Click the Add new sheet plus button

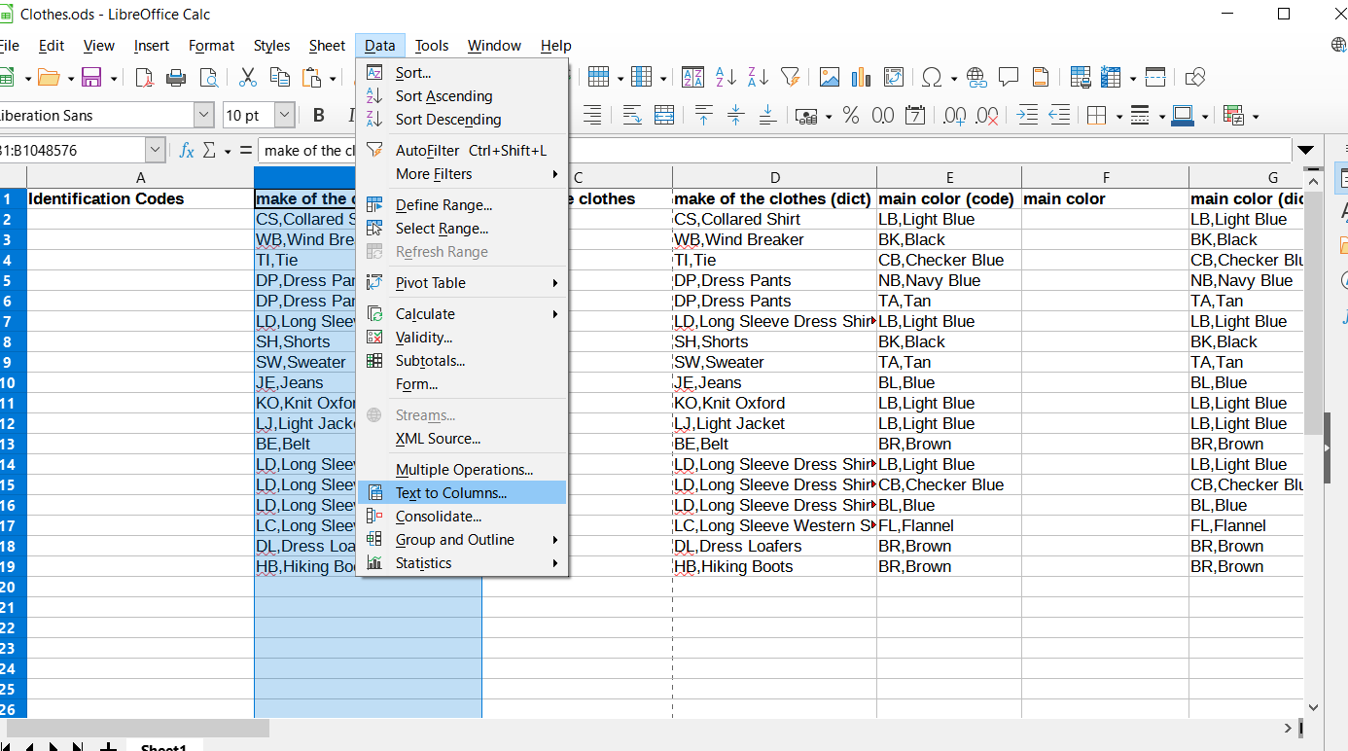point(109,746)
